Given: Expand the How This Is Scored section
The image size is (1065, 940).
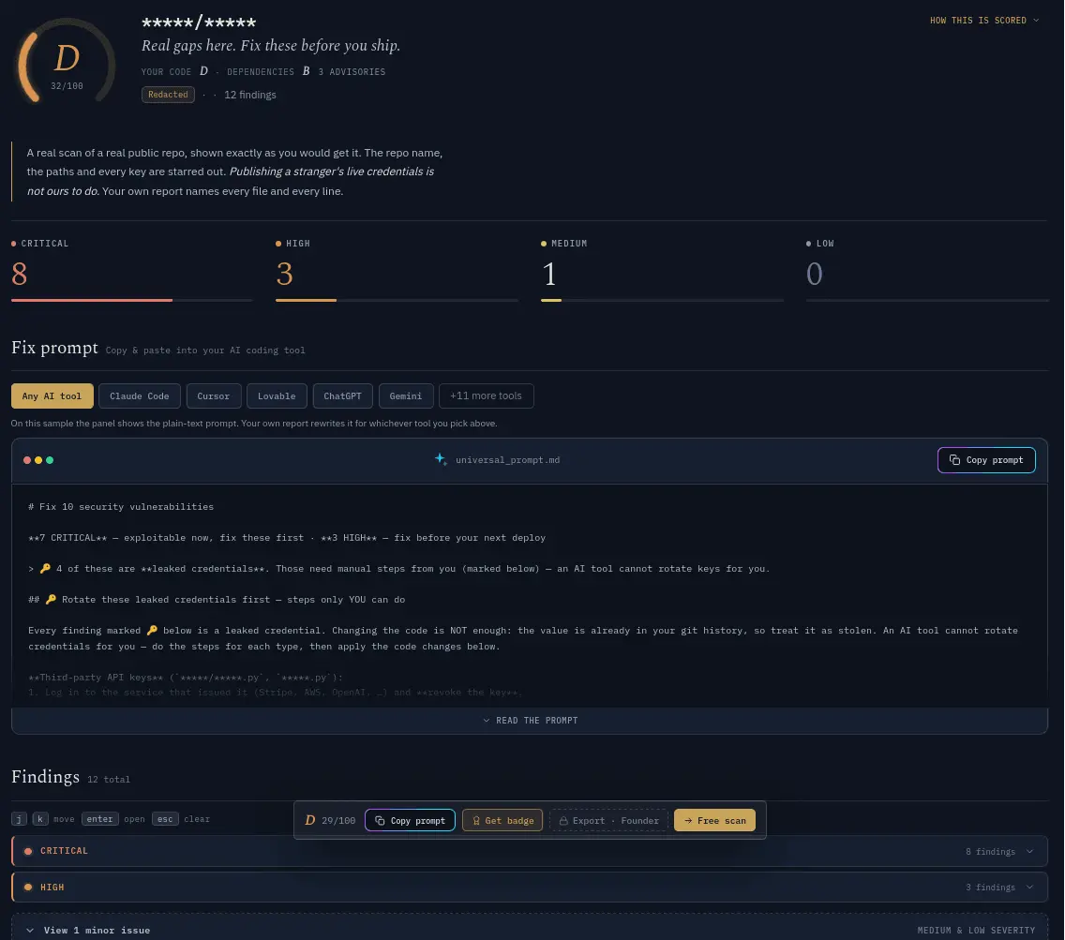Looking at the screenshot, I should pos(983,21).
